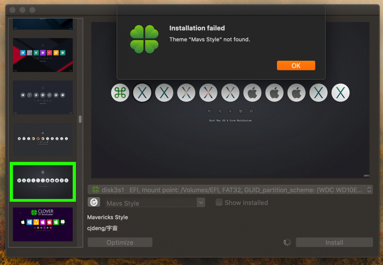The height and width of the screenshot is (265, 383).
Task: Select the highlighted Mavs Style theme thumbnail
Action: (x=43, y=182)
